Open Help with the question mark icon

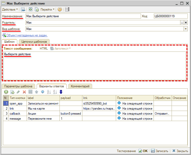(60, 9)
